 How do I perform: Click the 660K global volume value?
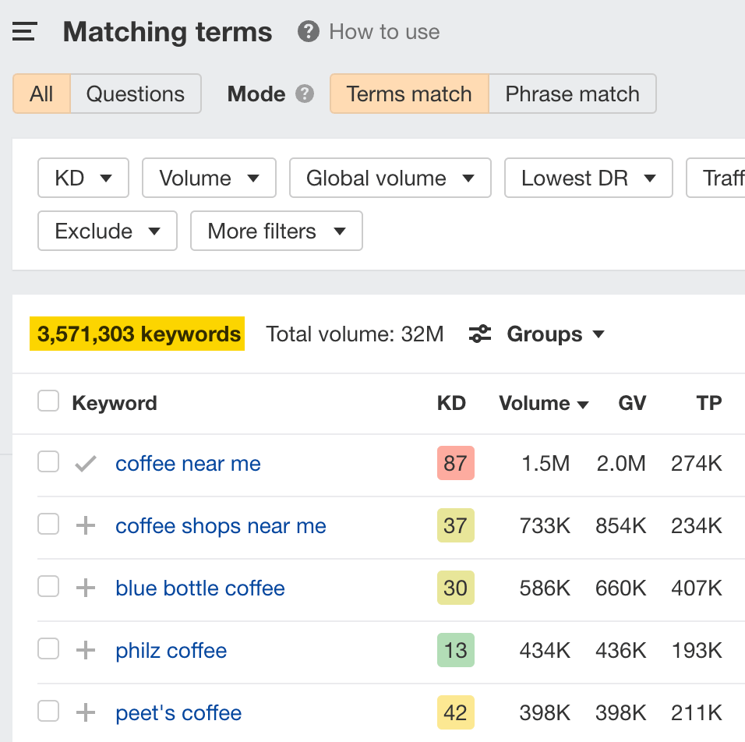[620, 588]
